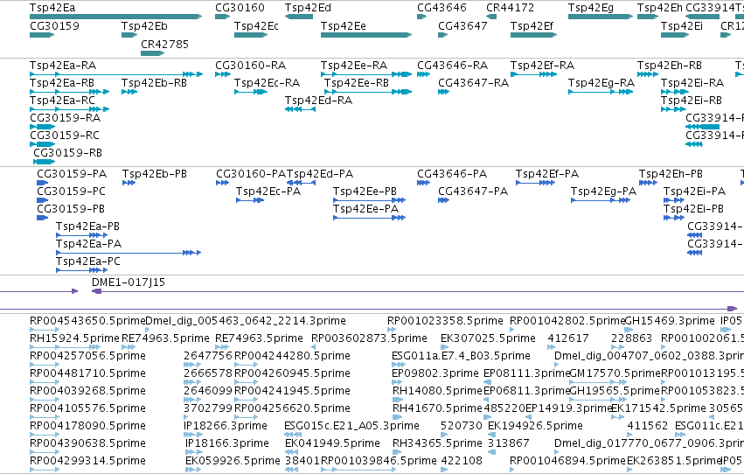Click the CG30159-RC transcript
Screen dimensions: 744x474
42,144
